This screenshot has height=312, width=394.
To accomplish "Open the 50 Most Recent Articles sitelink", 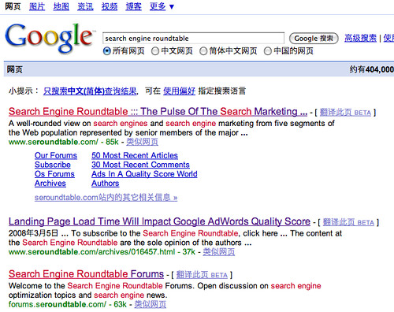I will [x=135, y=155].
